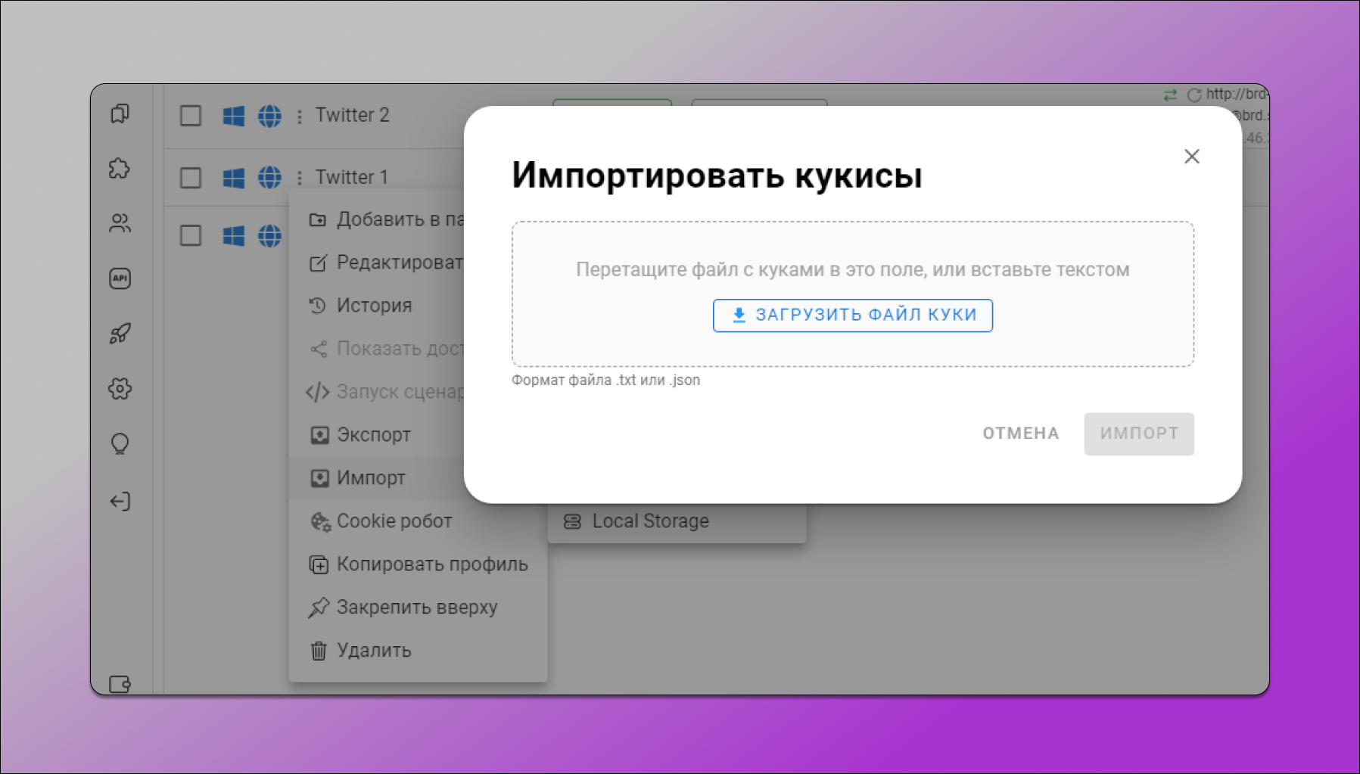
Task: Open the three-dot menu for Twitter 1
Action: pyautogui.click(x=300, y=177)
